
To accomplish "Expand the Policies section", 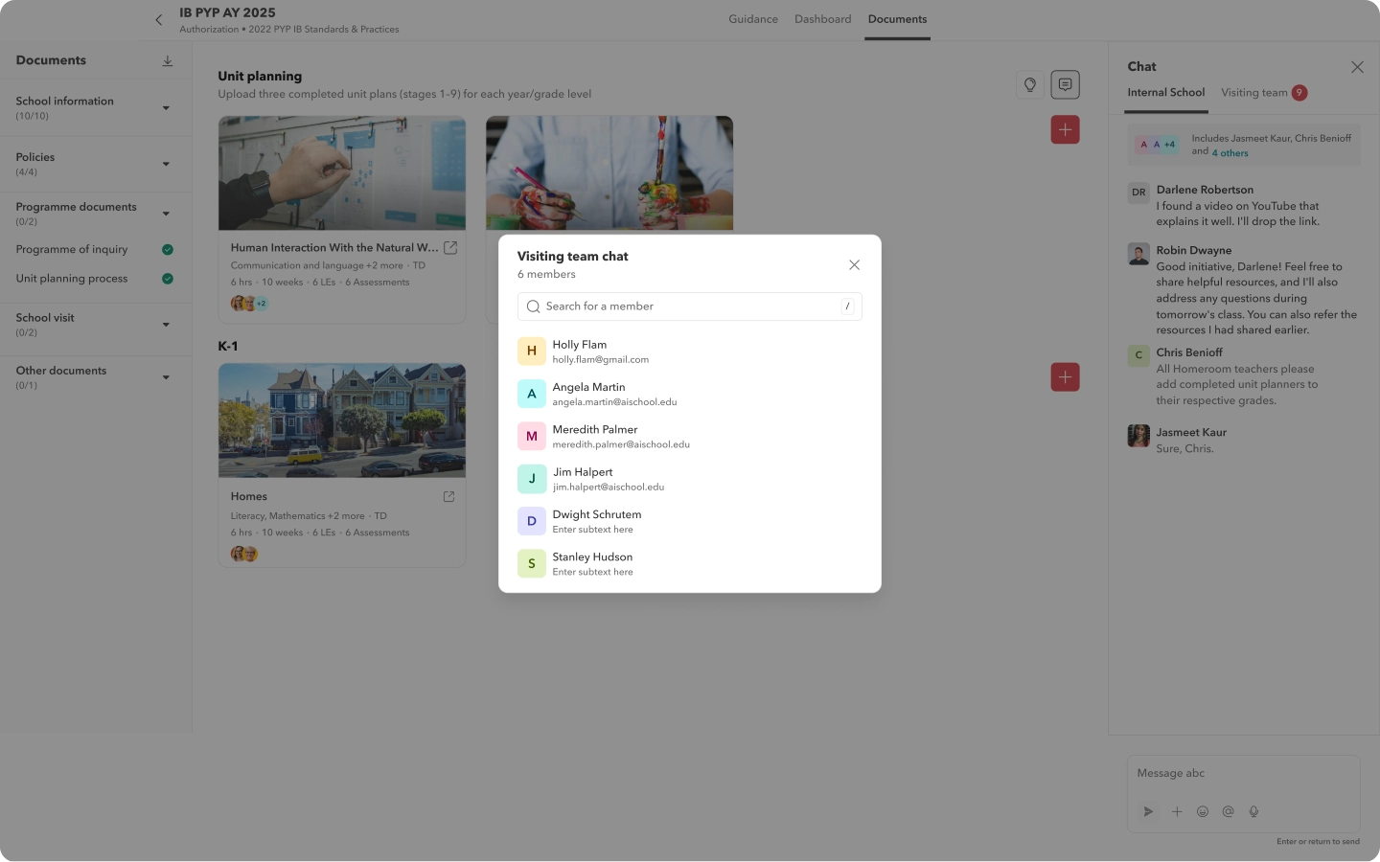I will (166, 164).
